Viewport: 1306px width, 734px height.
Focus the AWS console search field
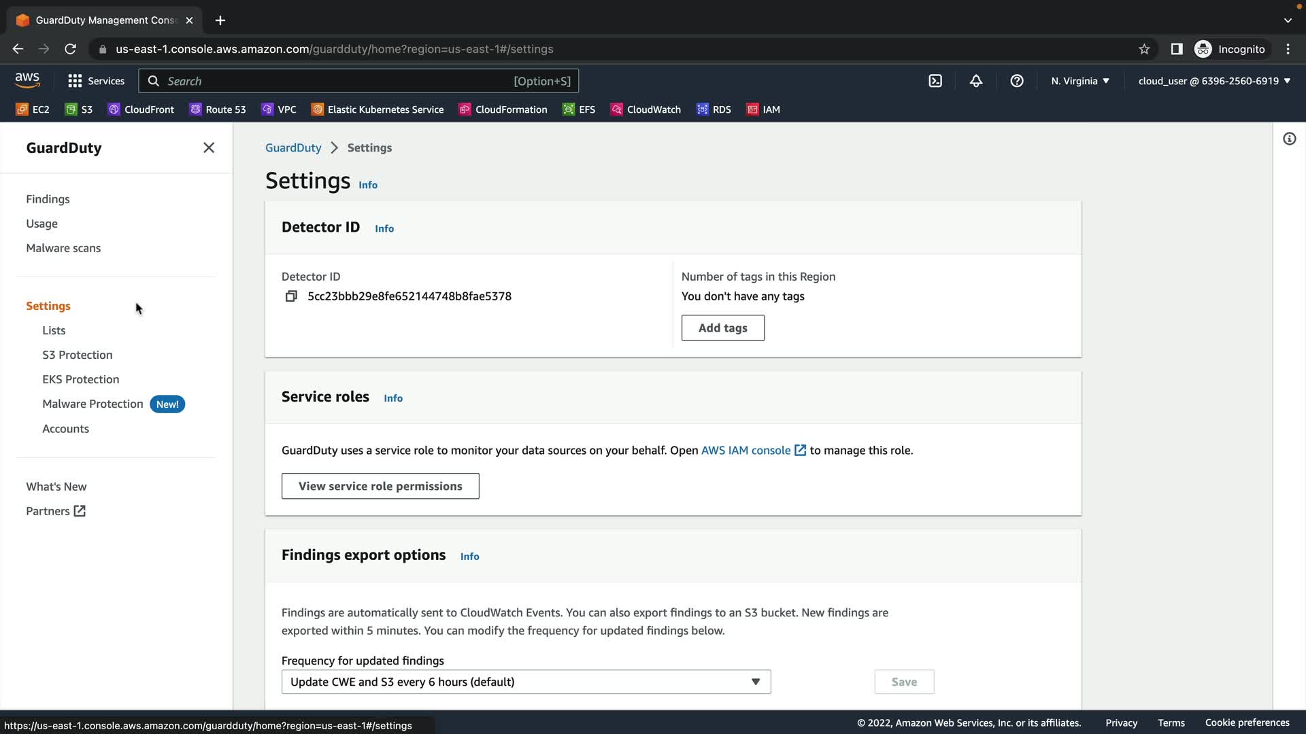[x=340, y=81]
